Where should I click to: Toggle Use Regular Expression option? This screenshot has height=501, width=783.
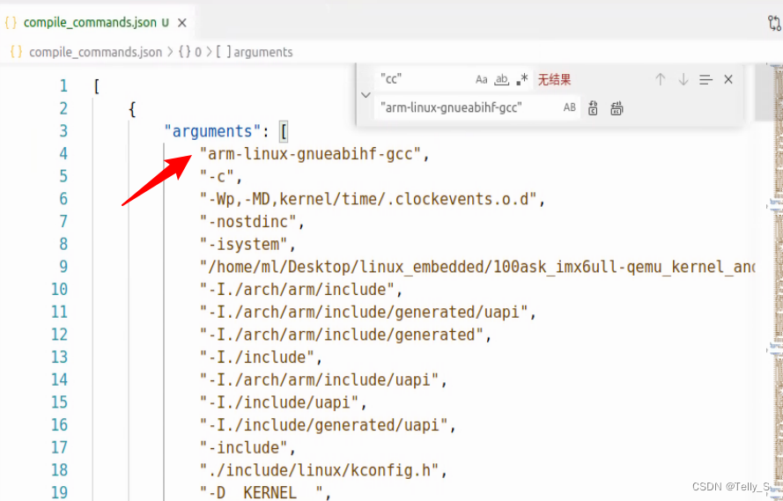click(521, 79)
